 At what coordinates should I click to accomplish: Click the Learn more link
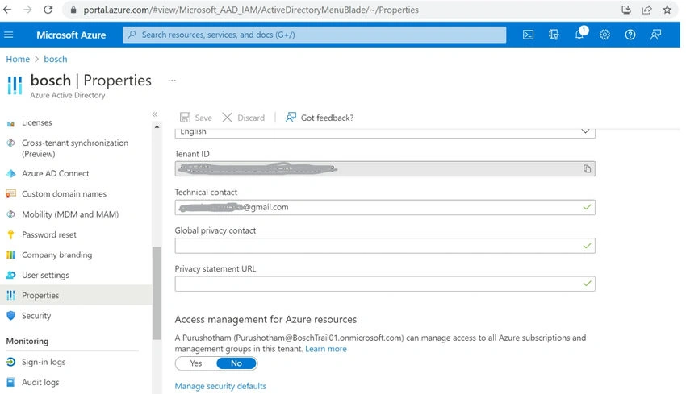[x=326, y=349]
